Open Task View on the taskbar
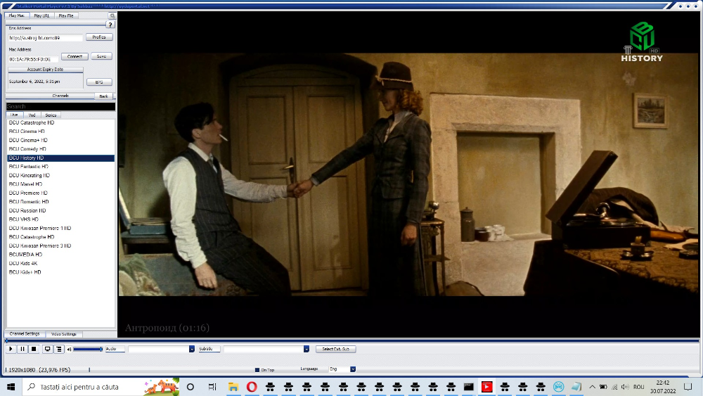 point(212,387)
